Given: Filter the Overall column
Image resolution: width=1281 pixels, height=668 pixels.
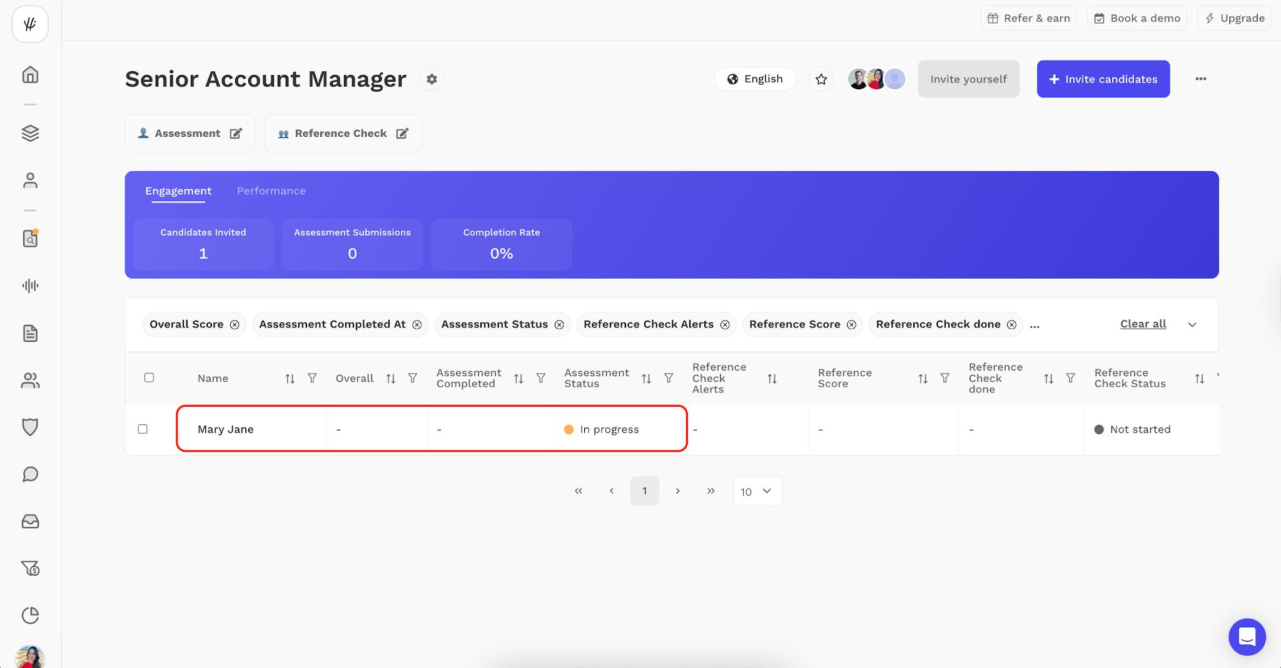Looking at the screenshot, I should coord(413,378).
